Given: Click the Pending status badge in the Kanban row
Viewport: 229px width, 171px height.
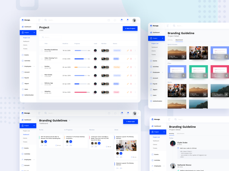Looking at the screenshot, I should (x=117, y=67).
